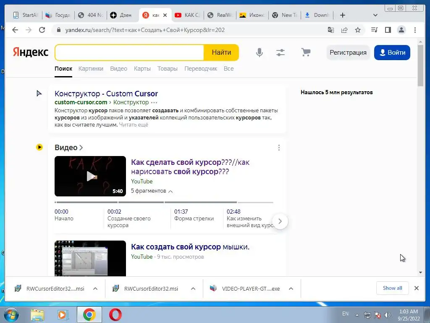Click the browser back arrow
The width and height of the screenshot is (430, 323).
15,30
